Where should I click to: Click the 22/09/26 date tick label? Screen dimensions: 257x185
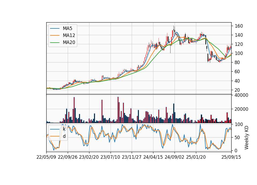[68, 157]
